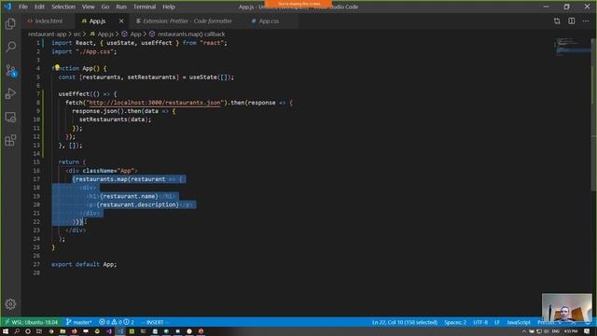Click the active VS Code taskbar icon

point(120,331)
